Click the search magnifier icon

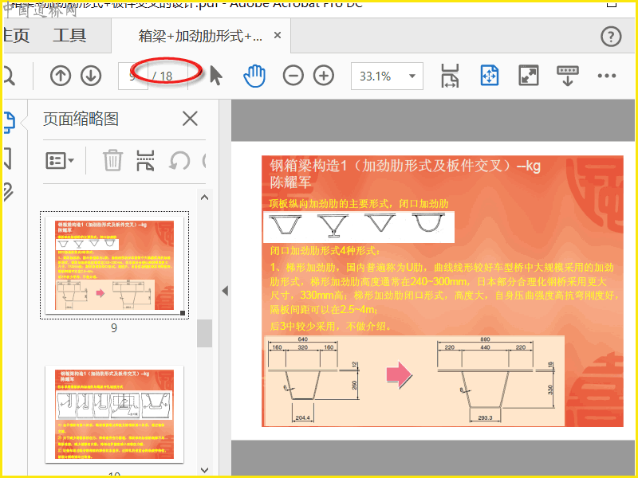8,76
